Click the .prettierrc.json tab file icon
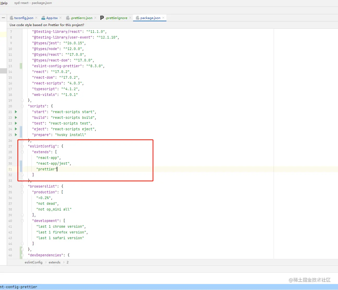This screenshot has width=338, height=290. point(68,18)
